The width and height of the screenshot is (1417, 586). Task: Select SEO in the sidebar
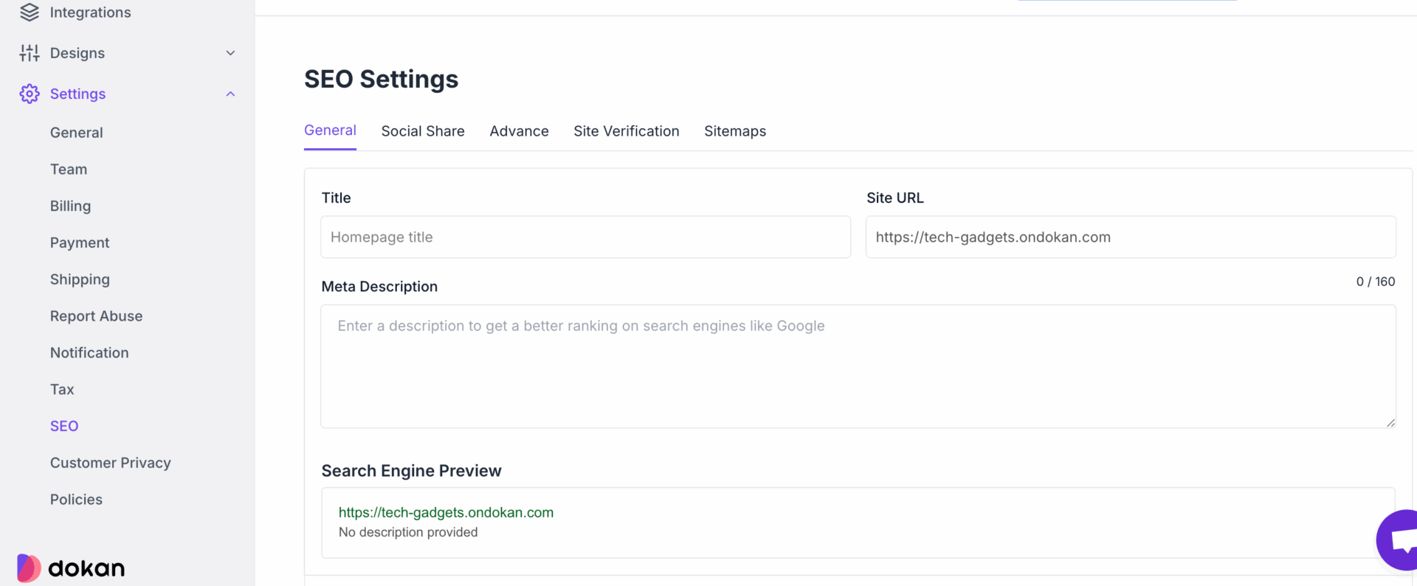pyautogui.click(x=64, y=426)
